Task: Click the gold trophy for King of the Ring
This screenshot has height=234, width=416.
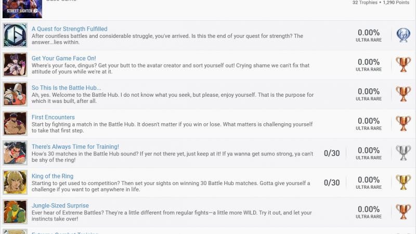Action: pos(404,183)
